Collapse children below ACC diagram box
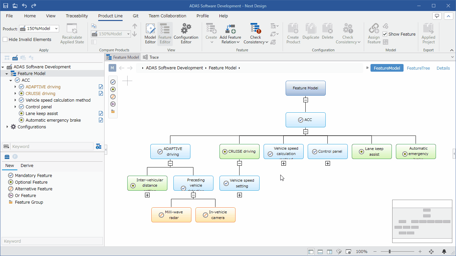 coord(306,131)
